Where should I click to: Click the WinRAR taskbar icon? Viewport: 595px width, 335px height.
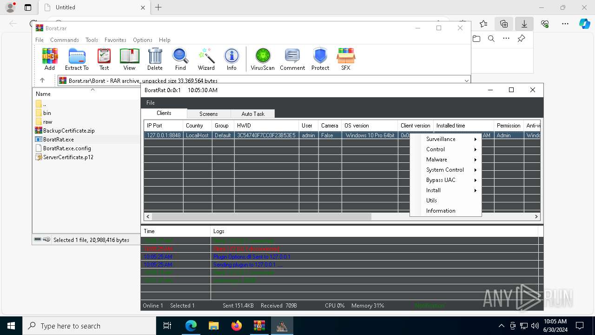pos(259,326)
